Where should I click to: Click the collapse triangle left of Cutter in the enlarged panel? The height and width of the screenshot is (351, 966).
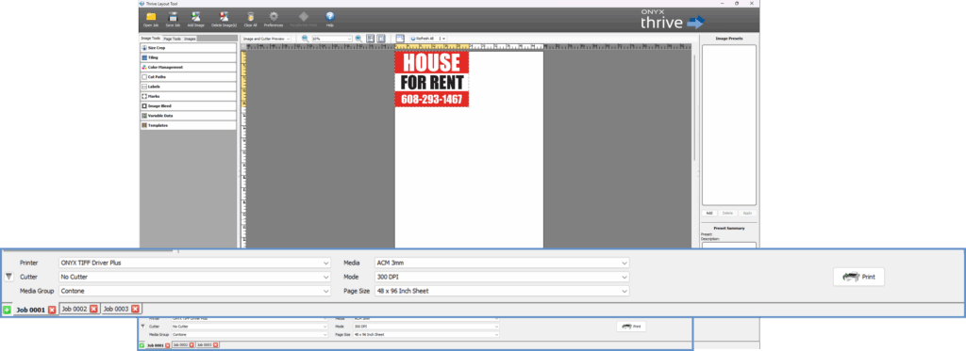(9, 278)
